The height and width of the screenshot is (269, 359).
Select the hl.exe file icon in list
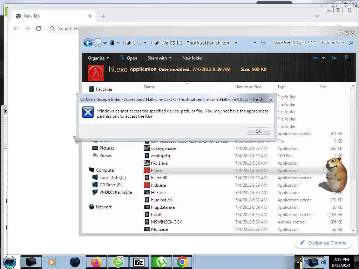coord(147,171)
